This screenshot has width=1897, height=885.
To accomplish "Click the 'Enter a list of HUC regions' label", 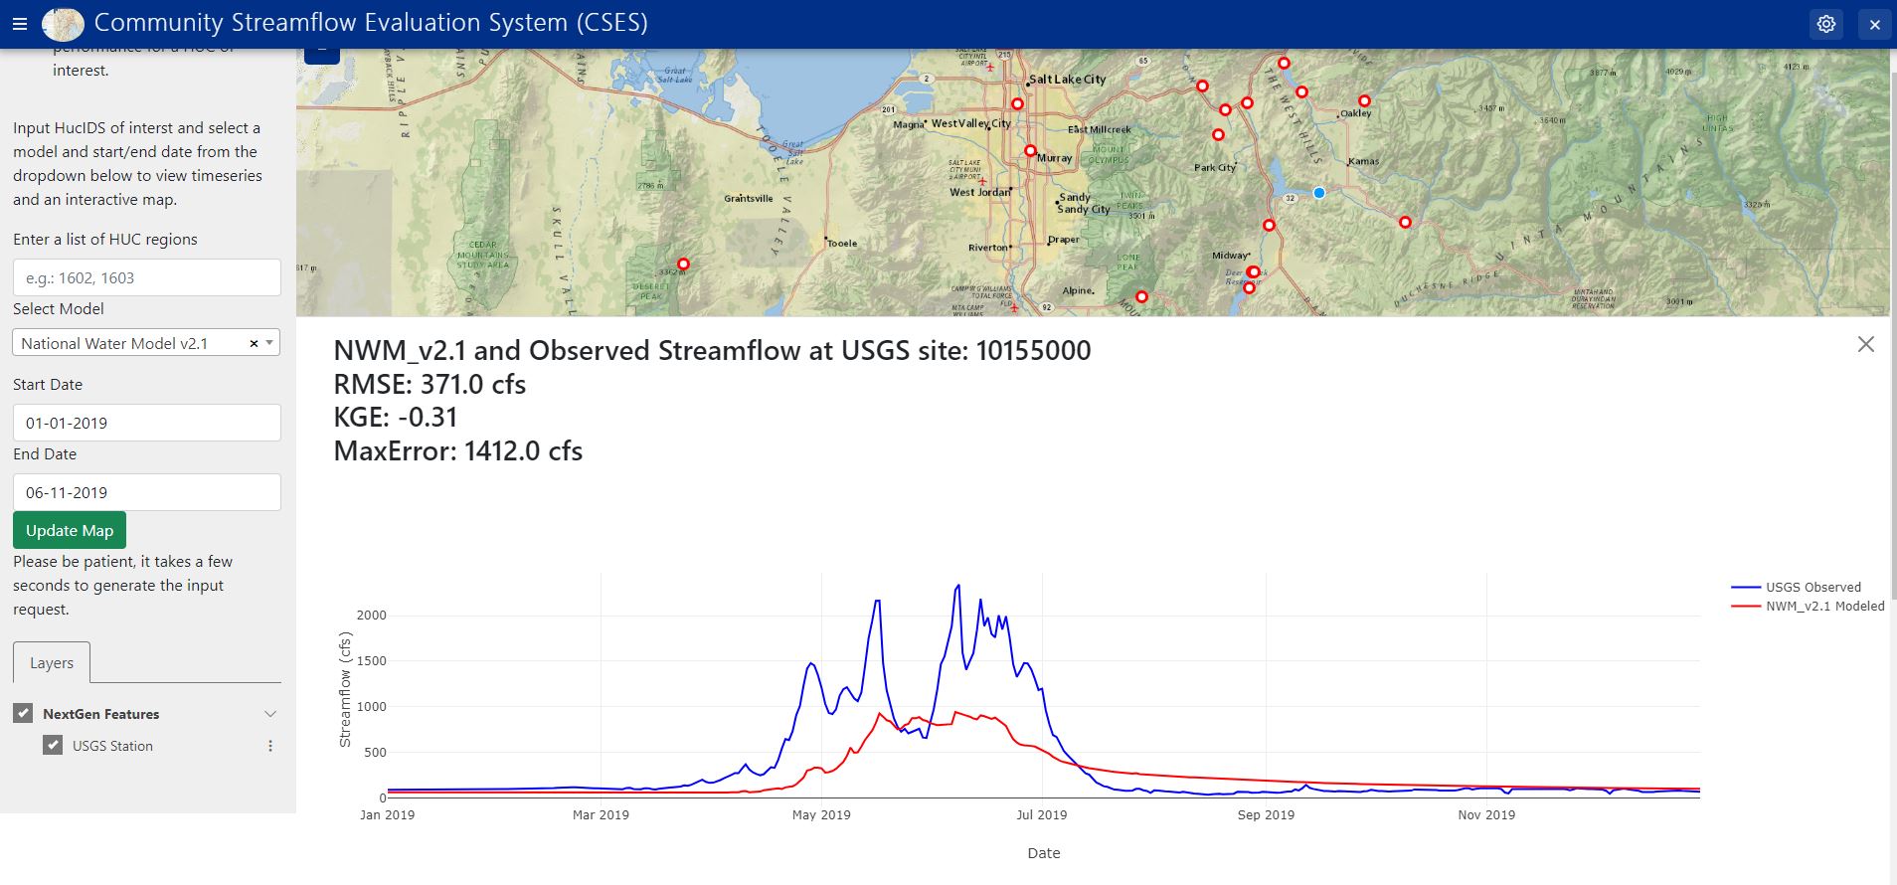I will coord(105,239).
